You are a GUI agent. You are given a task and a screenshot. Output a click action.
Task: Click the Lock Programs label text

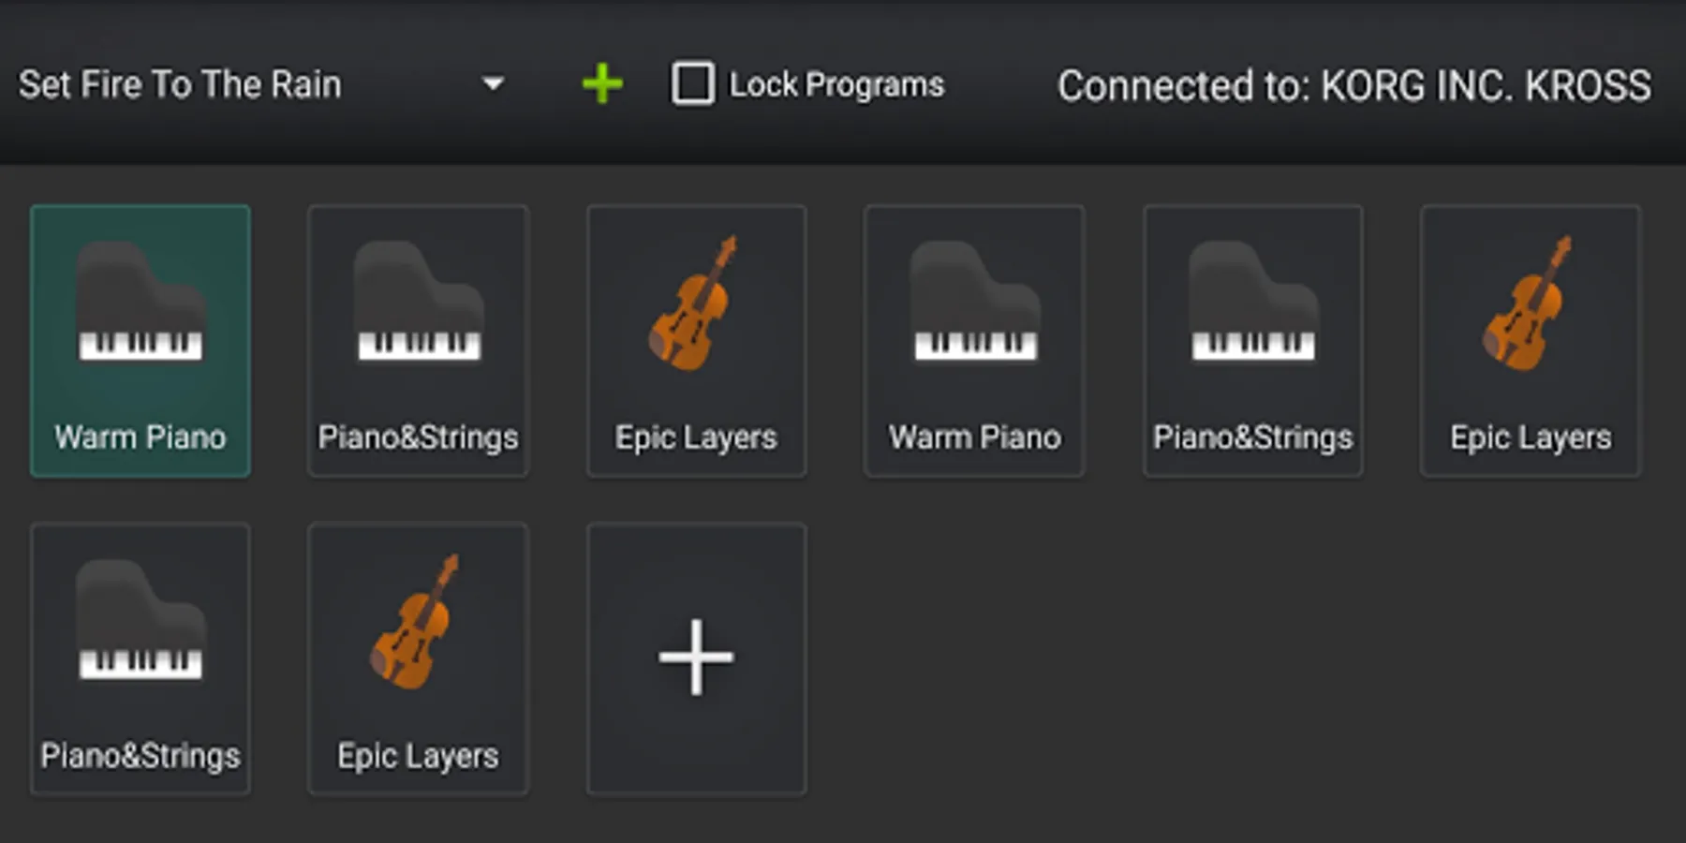point(836,85)
